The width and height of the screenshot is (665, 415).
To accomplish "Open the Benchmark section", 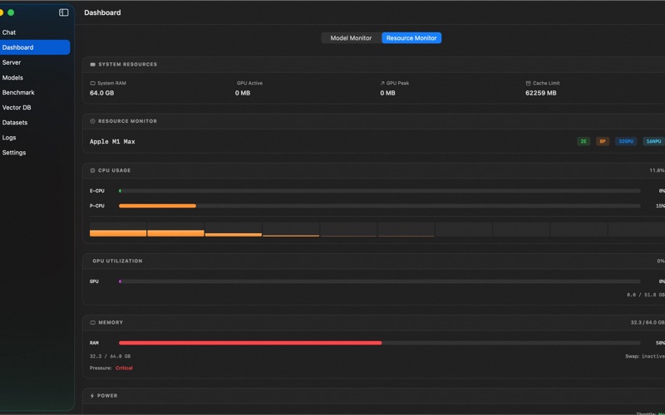I will click(18, 92).
